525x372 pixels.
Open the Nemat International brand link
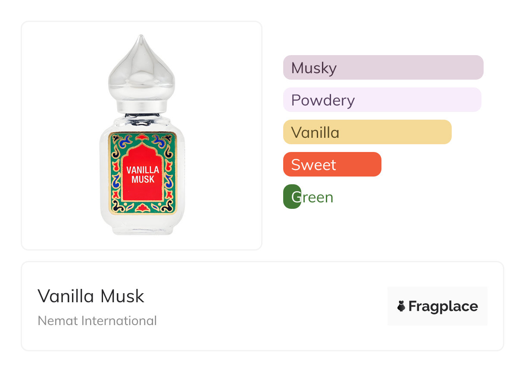97,321
